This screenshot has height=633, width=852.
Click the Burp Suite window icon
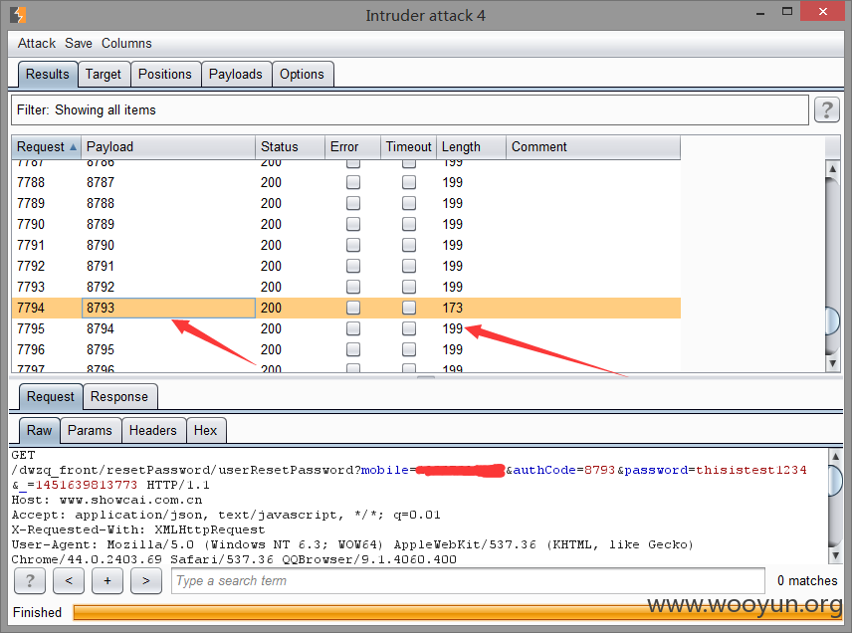pos(18,15)
